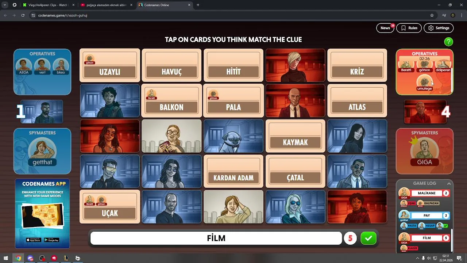
Task: Tap the ÇATAL card
Action: point(295,171)
